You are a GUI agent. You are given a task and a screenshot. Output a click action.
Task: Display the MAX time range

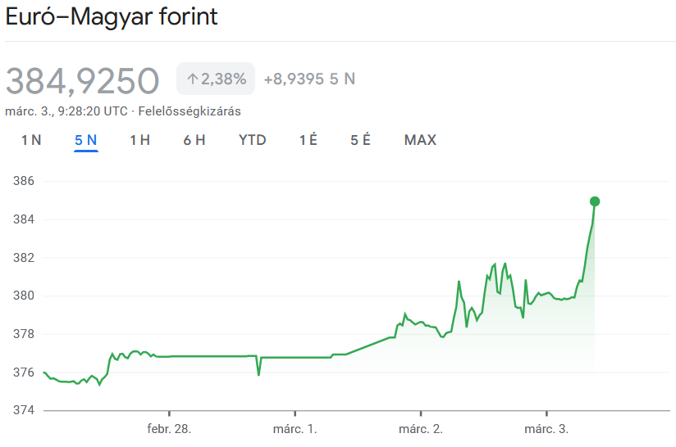[420, 140]
